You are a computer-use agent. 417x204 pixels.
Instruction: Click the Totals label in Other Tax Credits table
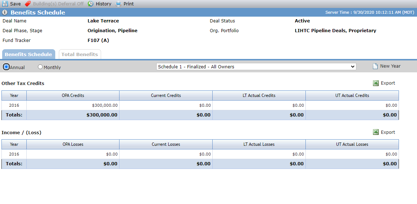coord(14,115)
